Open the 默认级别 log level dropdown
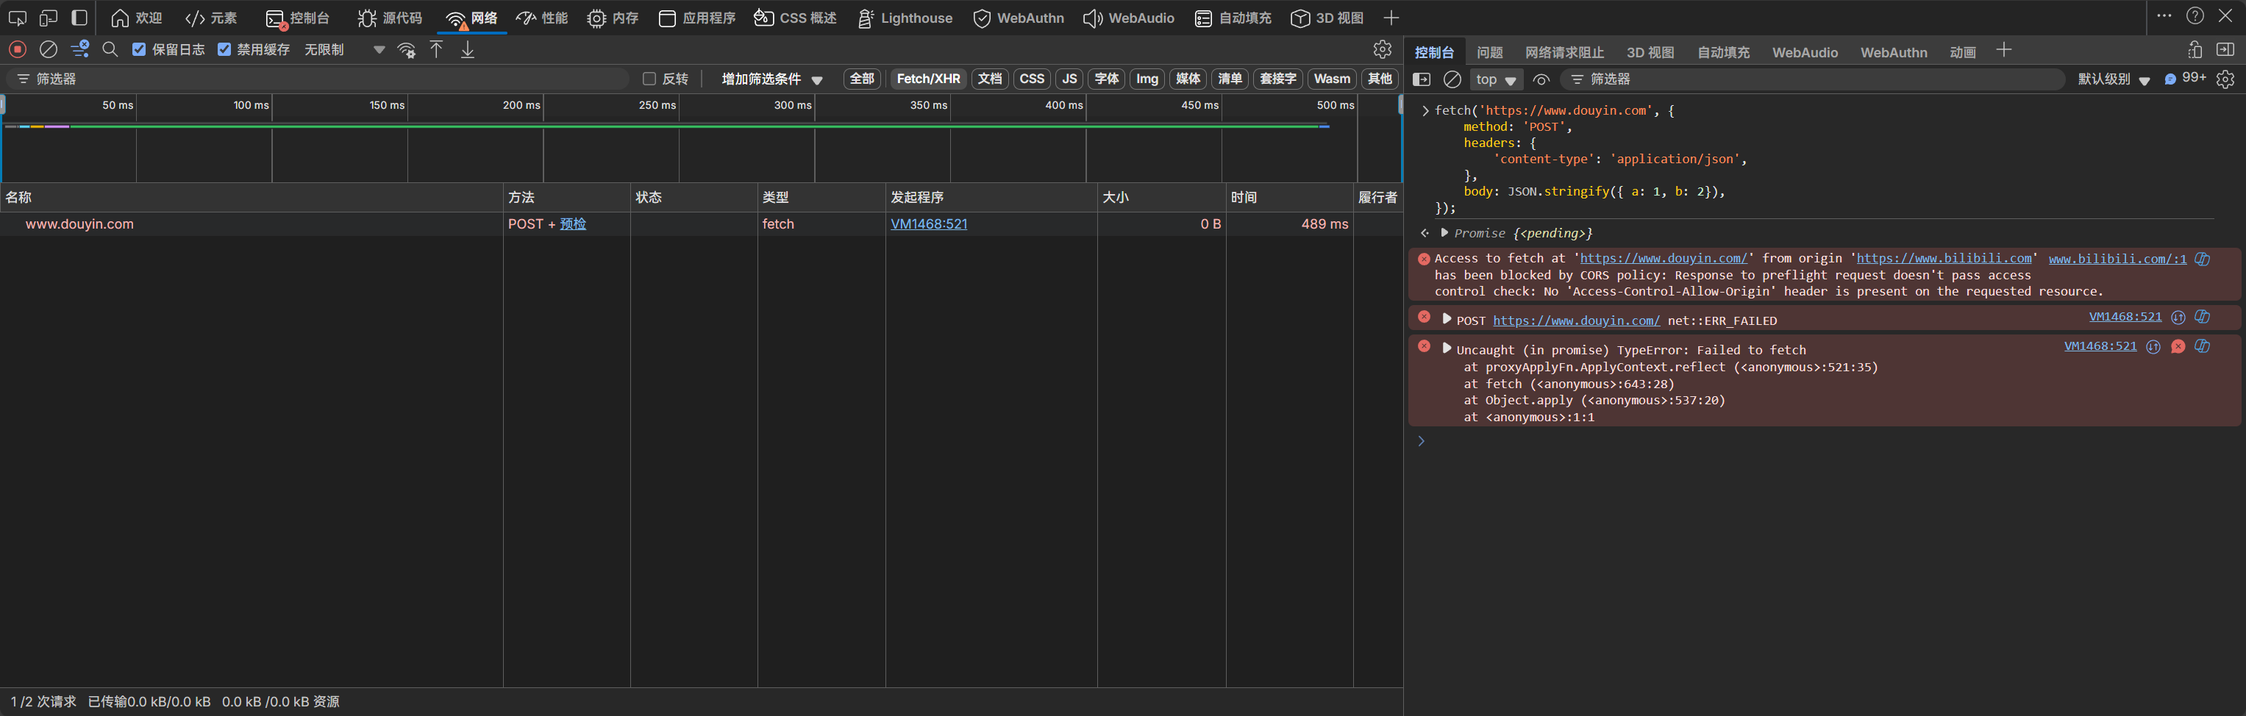 pyautogui.click(x=2114, y=79)
